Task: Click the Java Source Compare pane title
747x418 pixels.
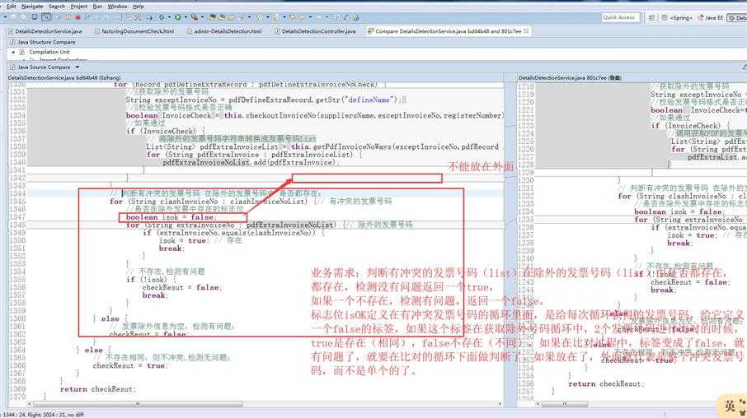Action: click(x=44, y=67)
